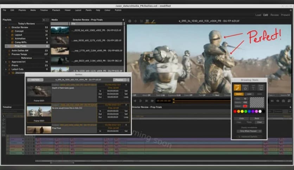The width and height of the screenshot is (294, 170).
Task: Click the Copy button in Drawing Tools
Action: tap(239, 122)
